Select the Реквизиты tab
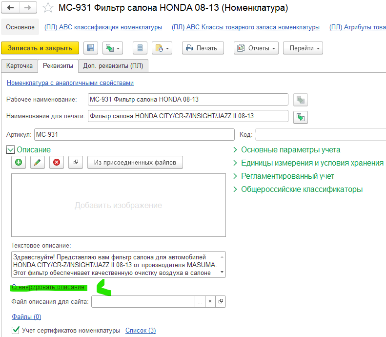 click(x=58, y=66)
